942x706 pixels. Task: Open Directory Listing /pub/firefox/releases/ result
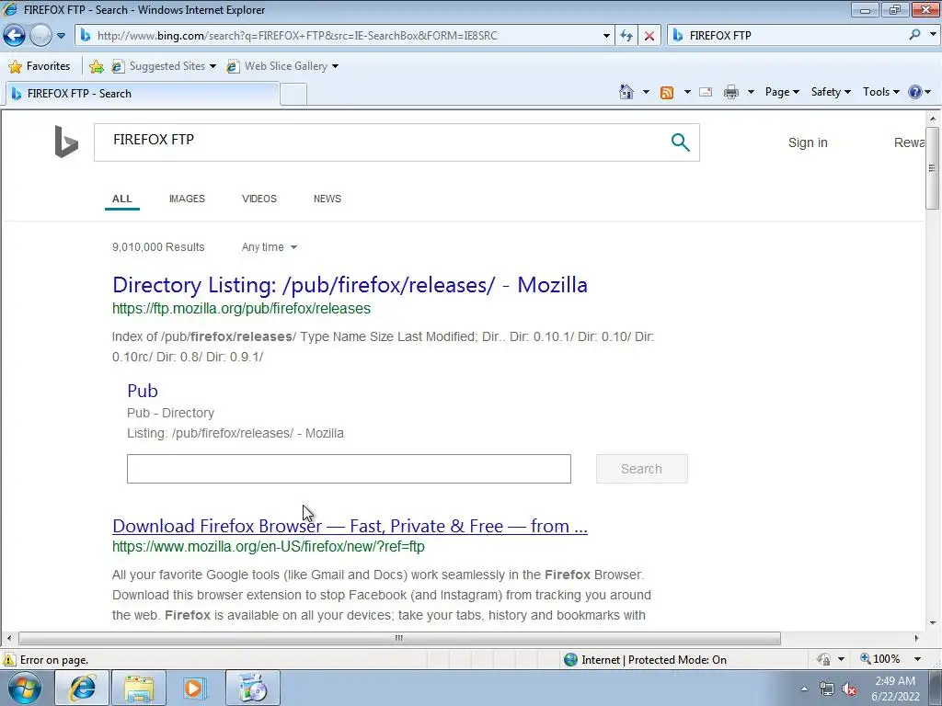tap(350, 285)
